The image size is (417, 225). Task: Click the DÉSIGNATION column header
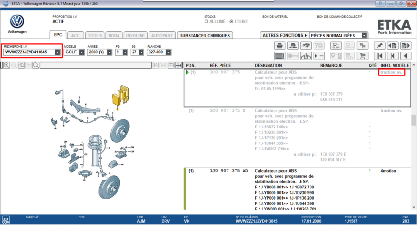(x=268, y=65)
